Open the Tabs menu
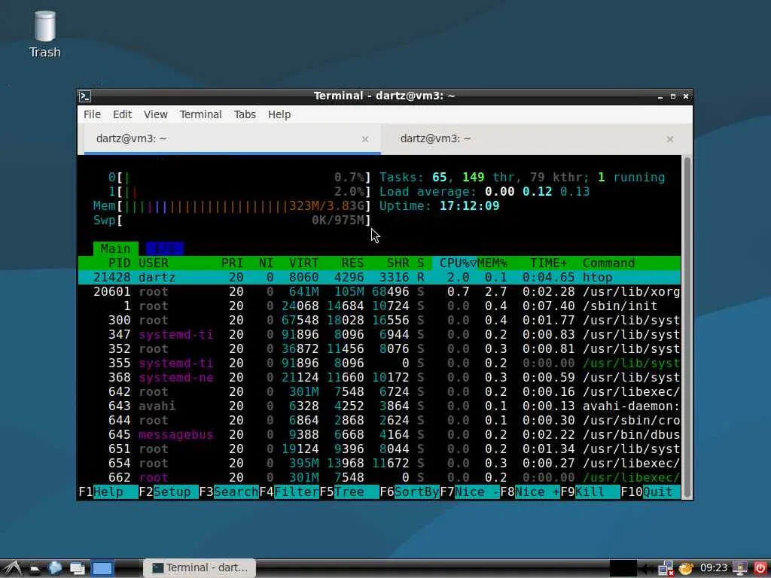 [245, 114]
